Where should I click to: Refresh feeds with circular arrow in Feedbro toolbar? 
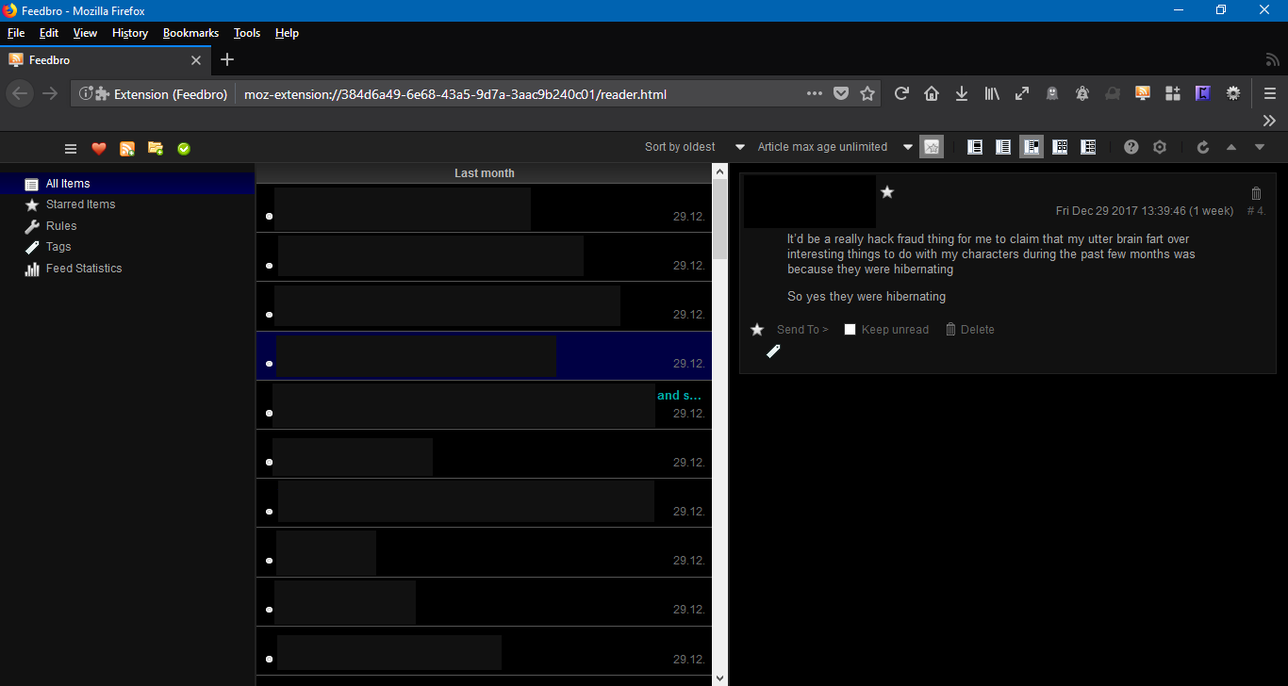click(x=1203, y=147)
